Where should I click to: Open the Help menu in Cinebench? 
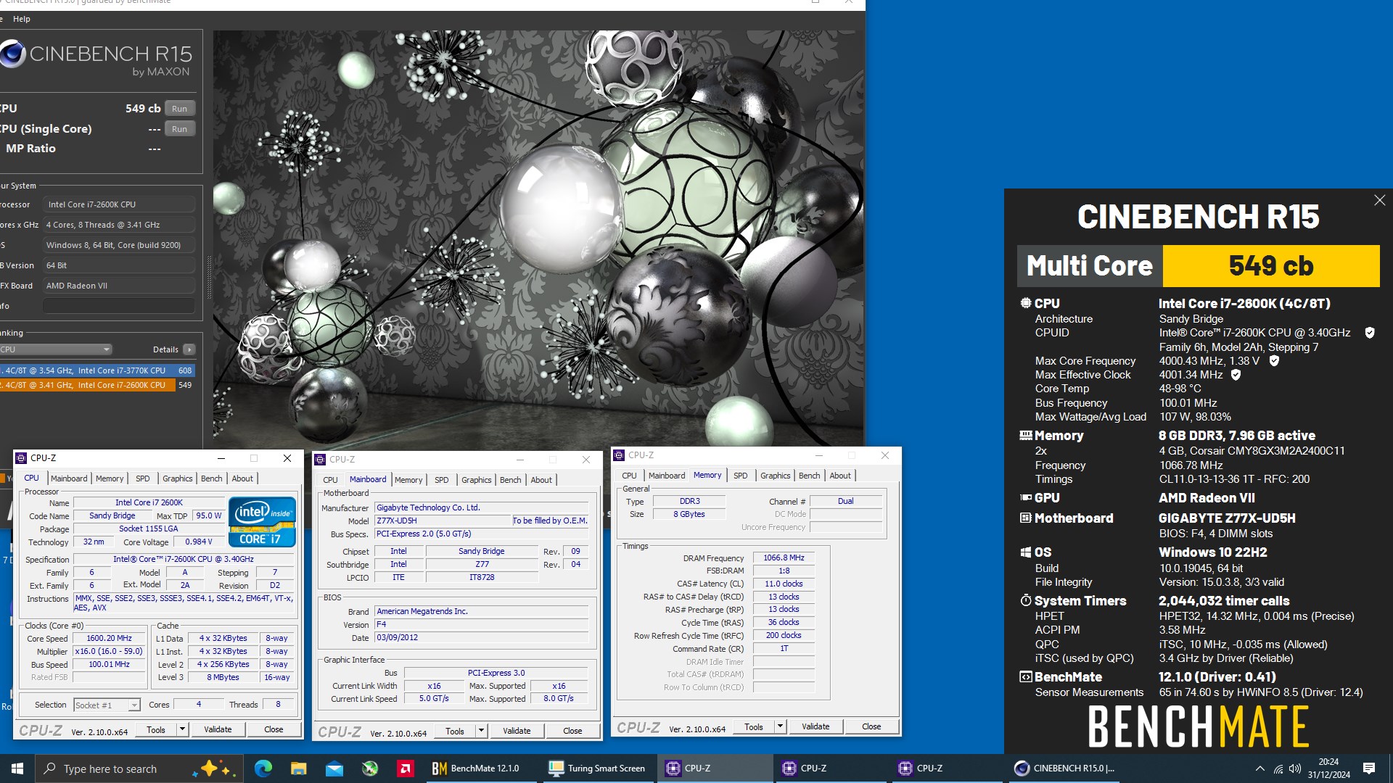22,19
